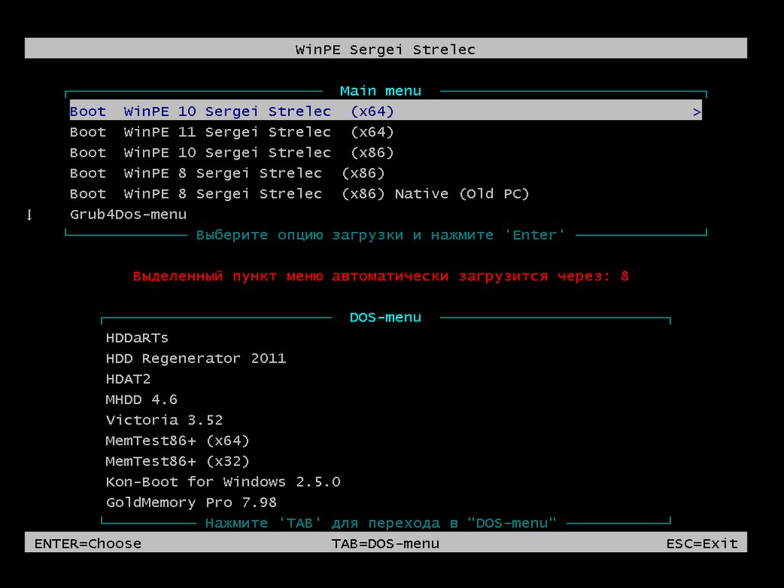The height and width of the screenshot is (588, 784).
Task: Launch Victoria 3.52
Action: 164,420
